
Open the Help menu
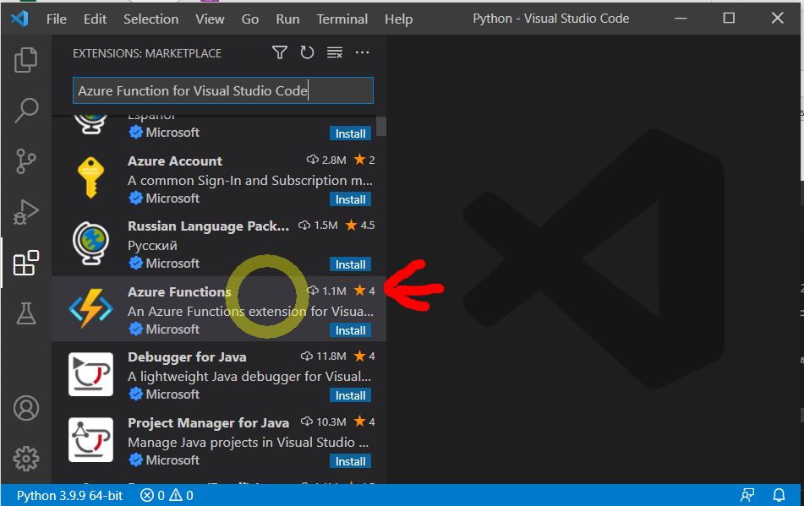tap(398, 19)
